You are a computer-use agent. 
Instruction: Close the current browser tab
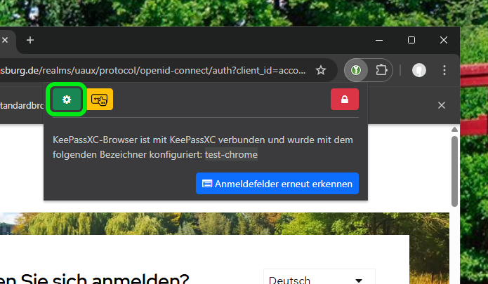point(4,40)
